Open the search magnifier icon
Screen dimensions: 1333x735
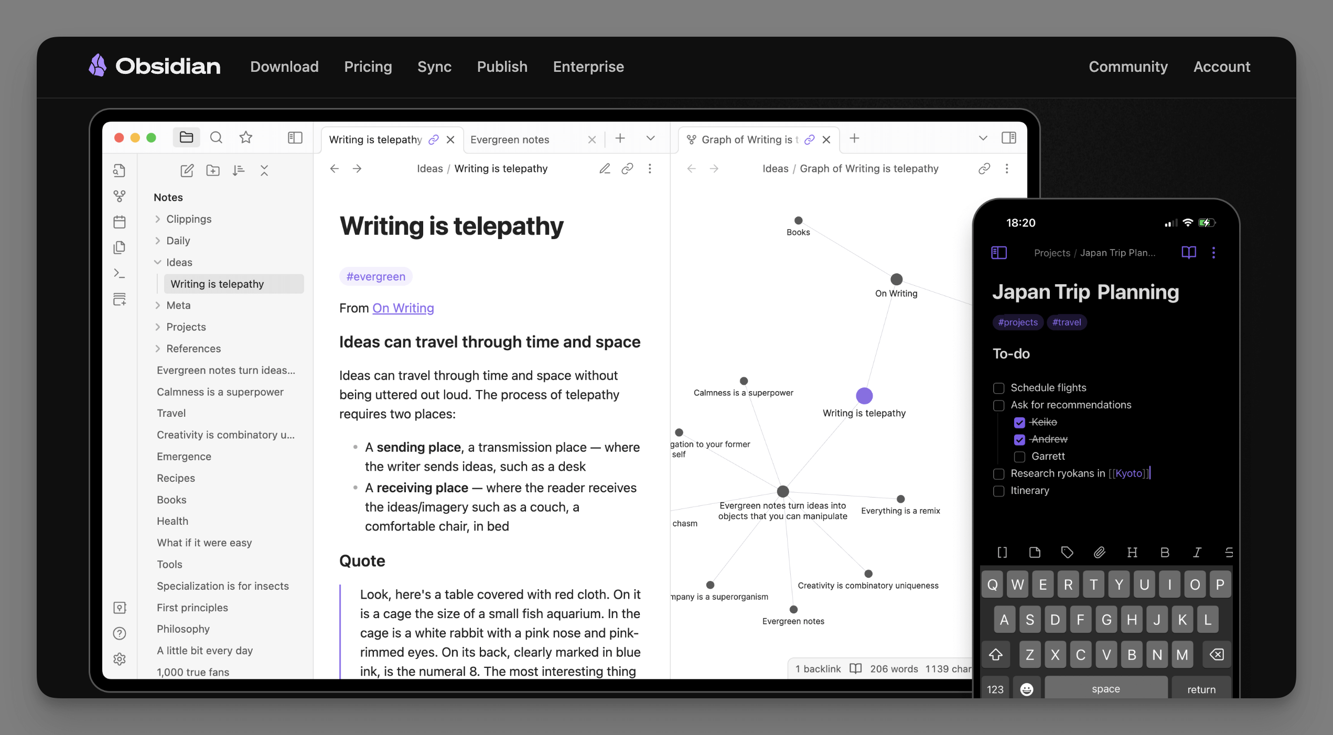[216, 138]
